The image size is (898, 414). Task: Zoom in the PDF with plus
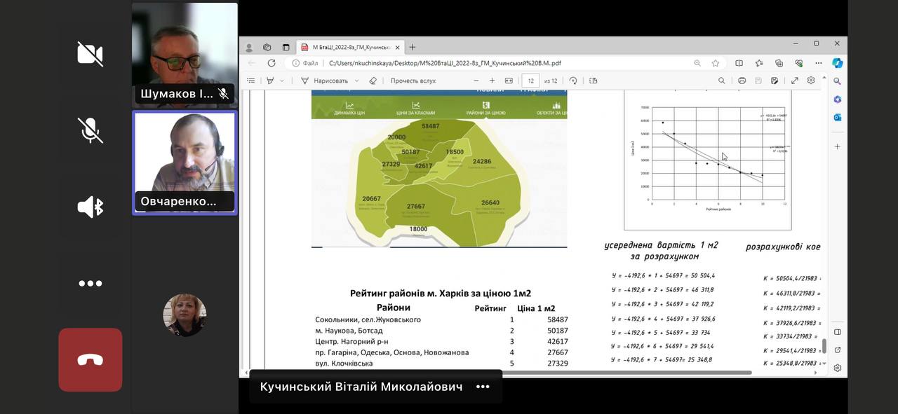(x=492, y=81)
